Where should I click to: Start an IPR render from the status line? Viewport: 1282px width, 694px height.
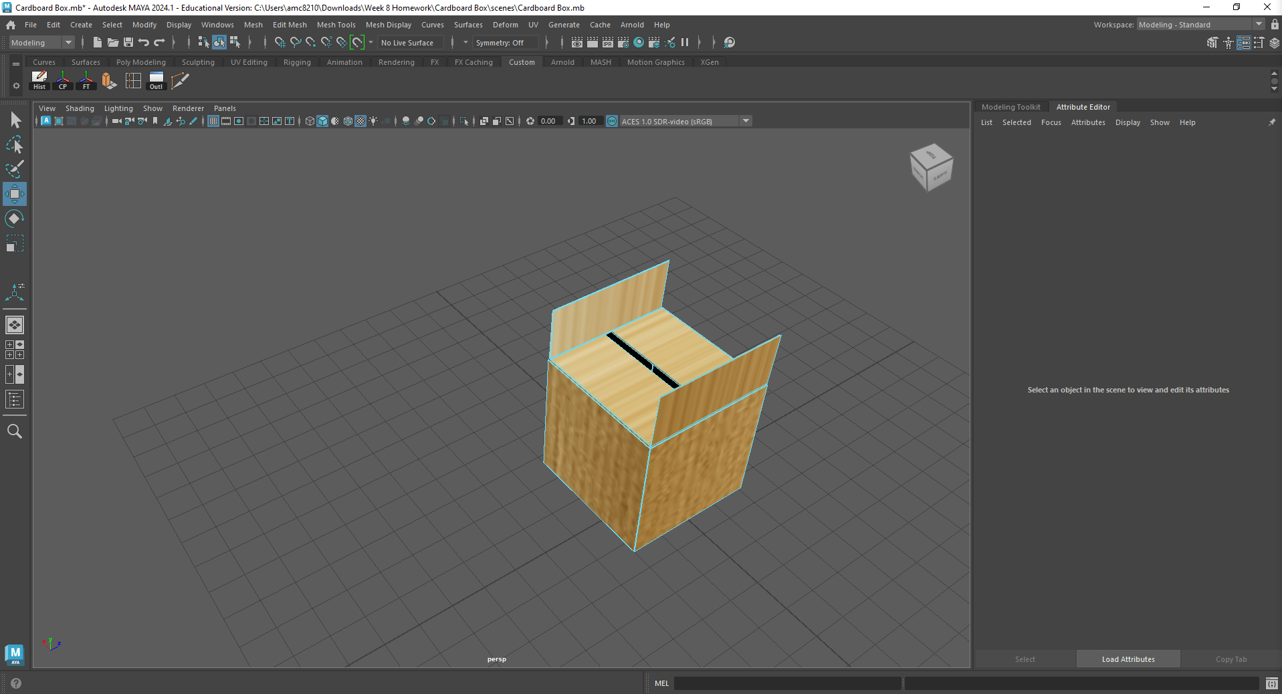[x=607, y=42]
